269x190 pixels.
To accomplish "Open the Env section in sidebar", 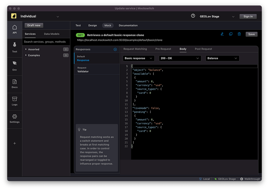I will (15, 66).
